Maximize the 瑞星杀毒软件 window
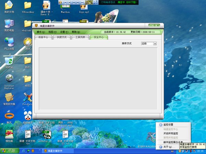The image size is (206, 154). (x=154, y=25)
